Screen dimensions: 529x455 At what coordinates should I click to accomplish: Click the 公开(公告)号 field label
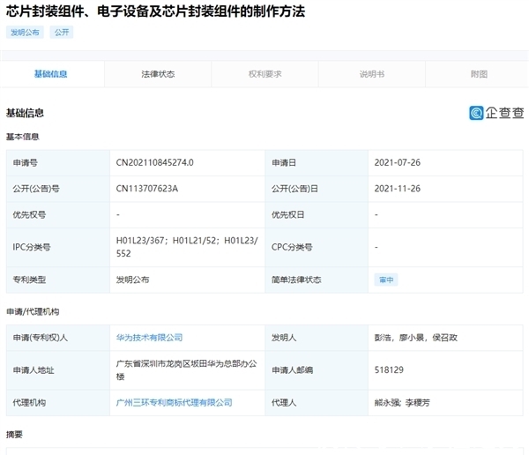tap(36, 189)
